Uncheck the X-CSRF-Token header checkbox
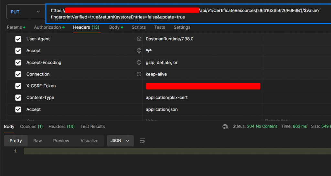Screen dimensions: 331x176 [x=18, y=86]
